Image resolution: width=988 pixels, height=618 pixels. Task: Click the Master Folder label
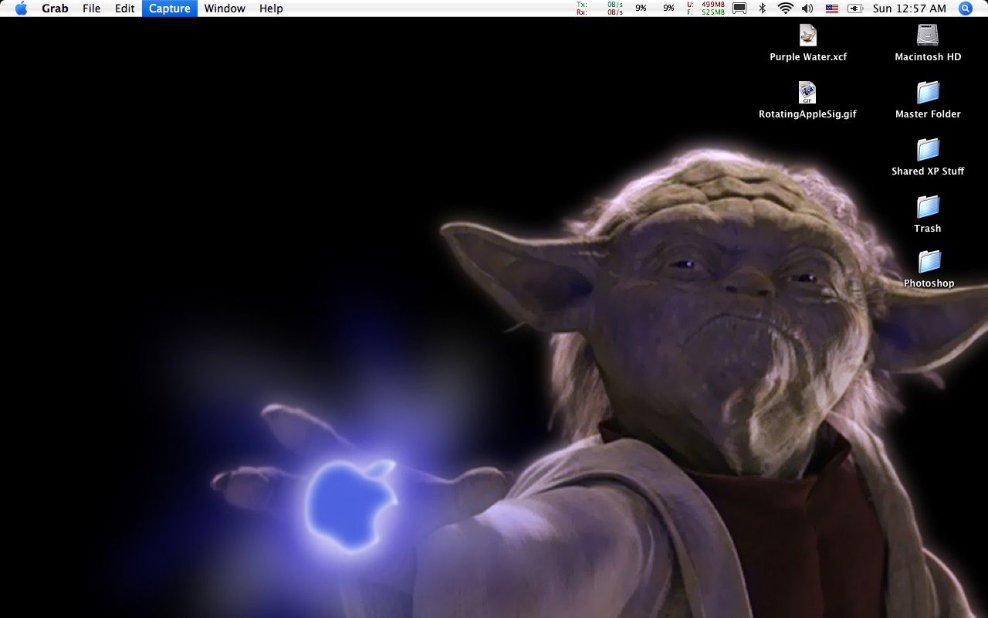click(x=928, y=114)
